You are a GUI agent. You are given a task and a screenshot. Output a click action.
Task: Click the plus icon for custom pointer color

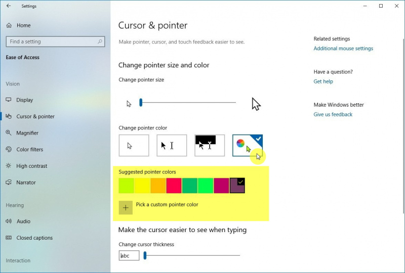(x=126, y=207)
